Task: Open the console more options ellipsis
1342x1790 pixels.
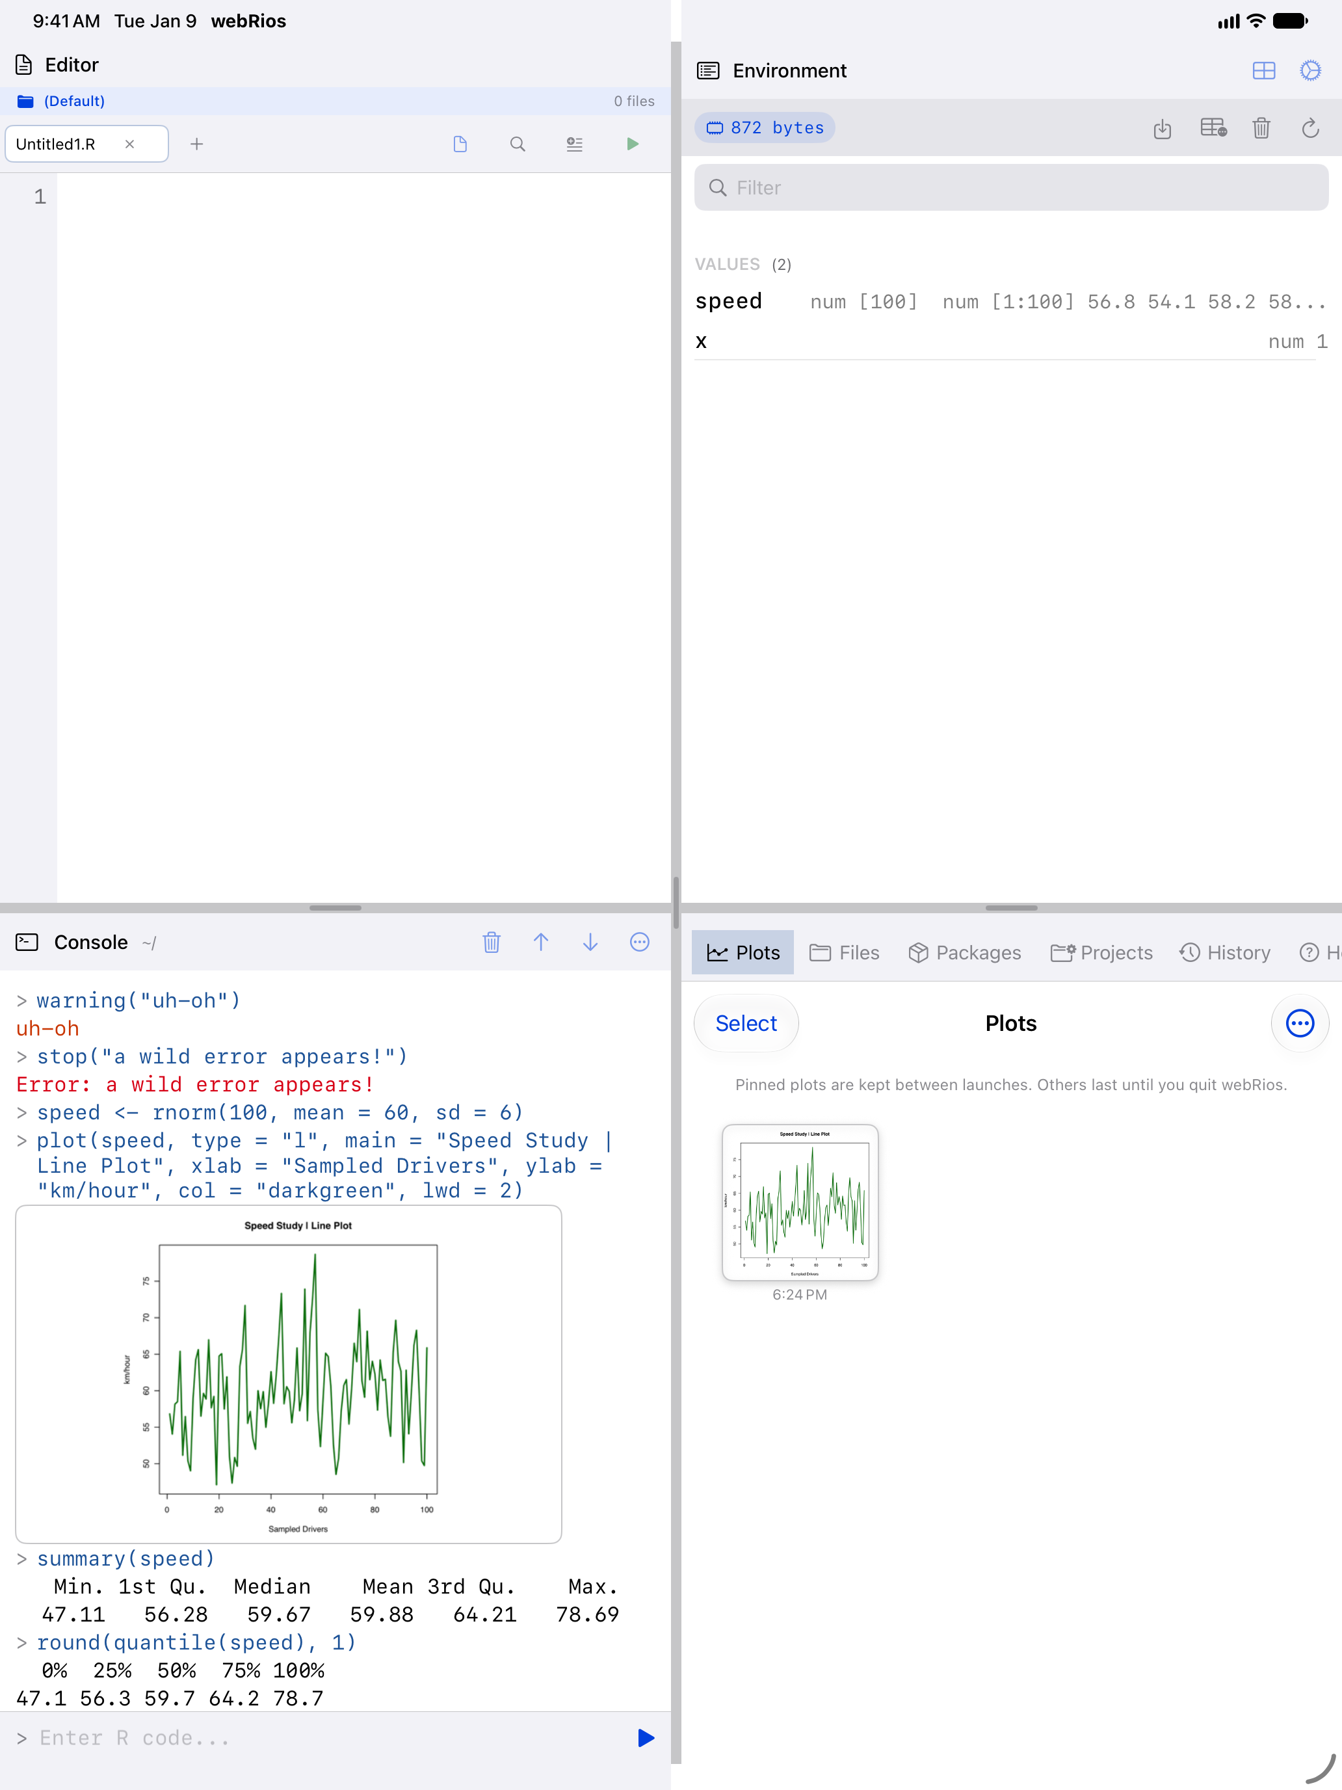Action: 640,942
